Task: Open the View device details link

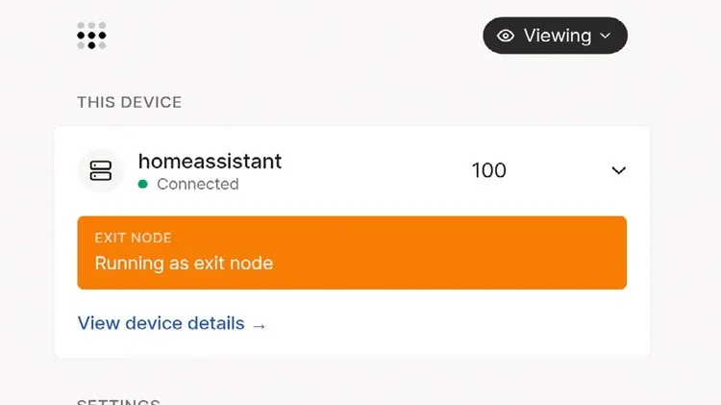Action: pyautogui.click(x=171, y=323)
